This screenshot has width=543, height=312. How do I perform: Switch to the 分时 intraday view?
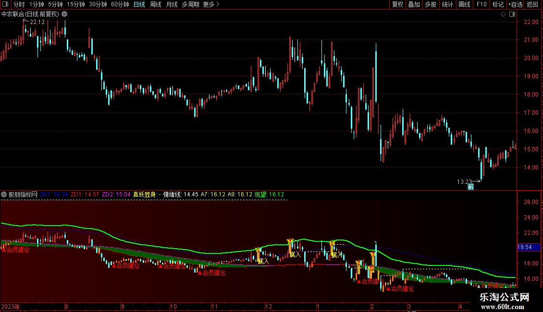19,4
